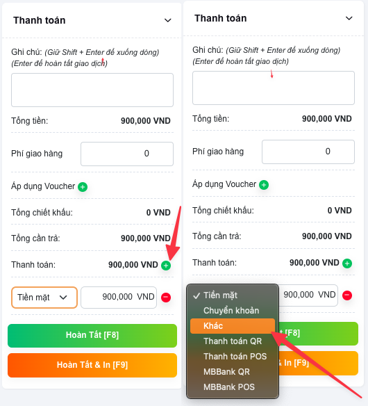
Task: Remove payment row in right panel
Action: coord(347,295)
